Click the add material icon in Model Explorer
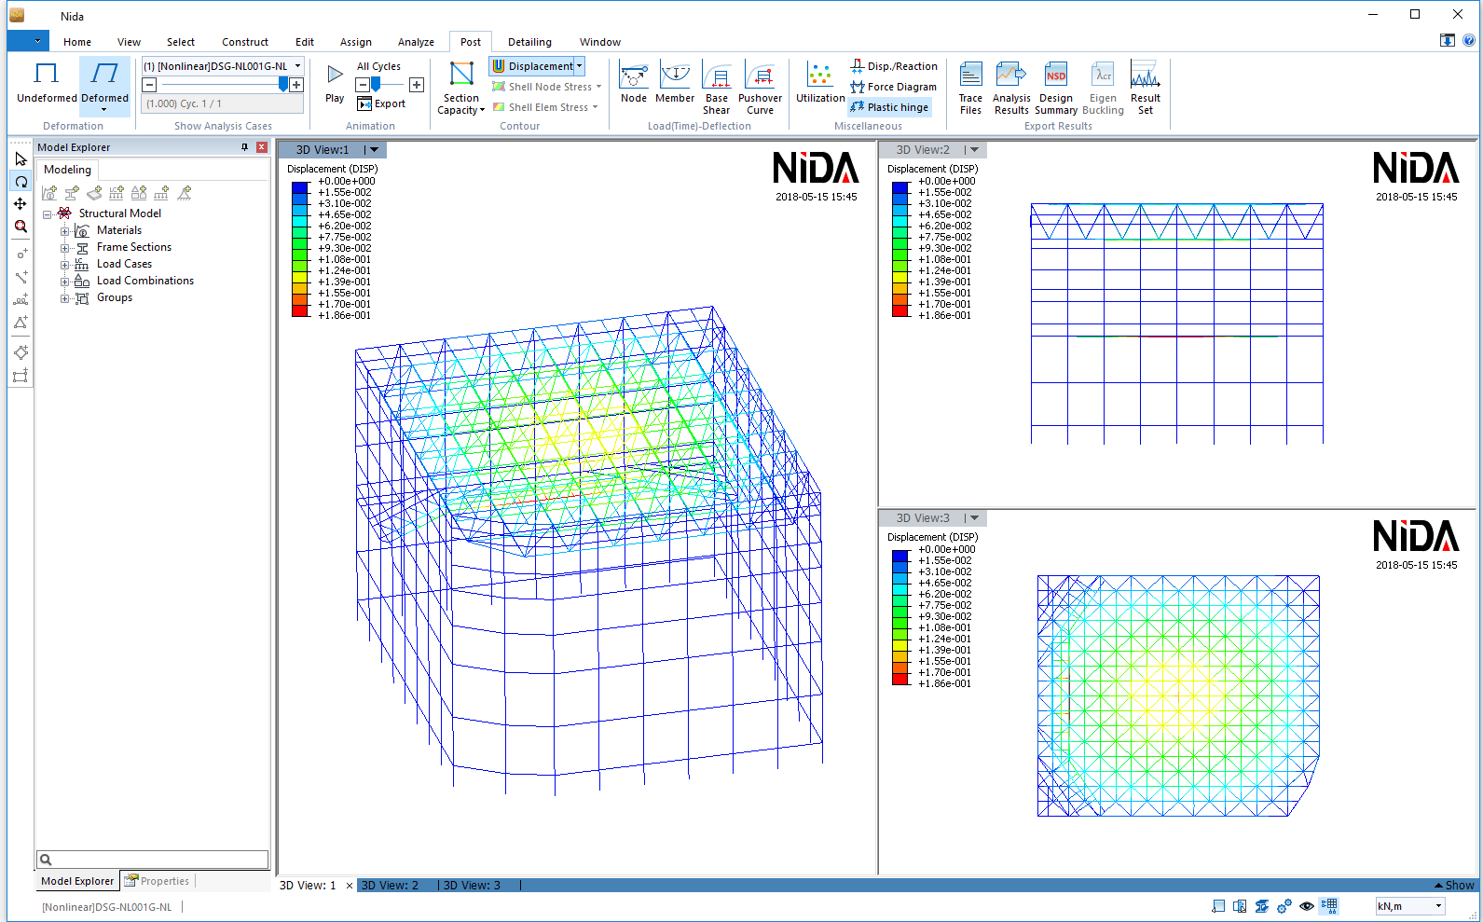Viewport: 1483px width, 922px height. point(49,193)
